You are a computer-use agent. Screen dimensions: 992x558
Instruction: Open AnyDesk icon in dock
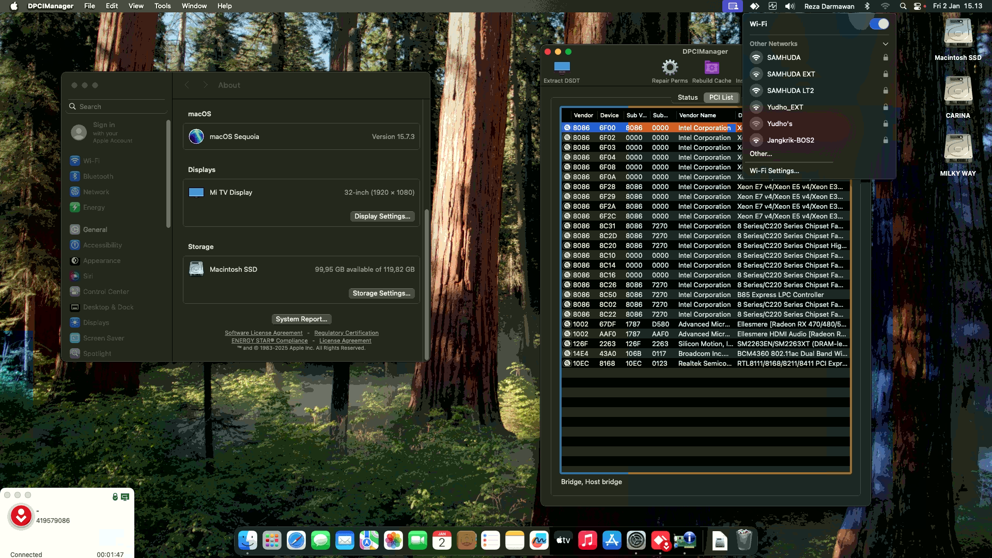click(x=660, y=540)
